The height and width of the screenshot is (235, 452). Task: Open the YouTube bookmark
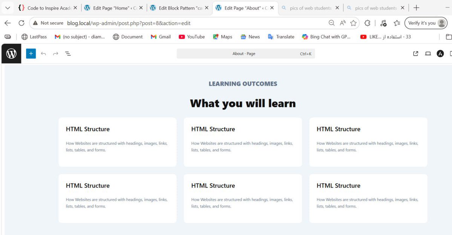pos(192,37)
